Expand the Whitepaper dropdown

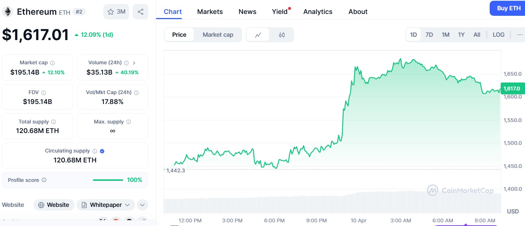click(x=106, y=205)
